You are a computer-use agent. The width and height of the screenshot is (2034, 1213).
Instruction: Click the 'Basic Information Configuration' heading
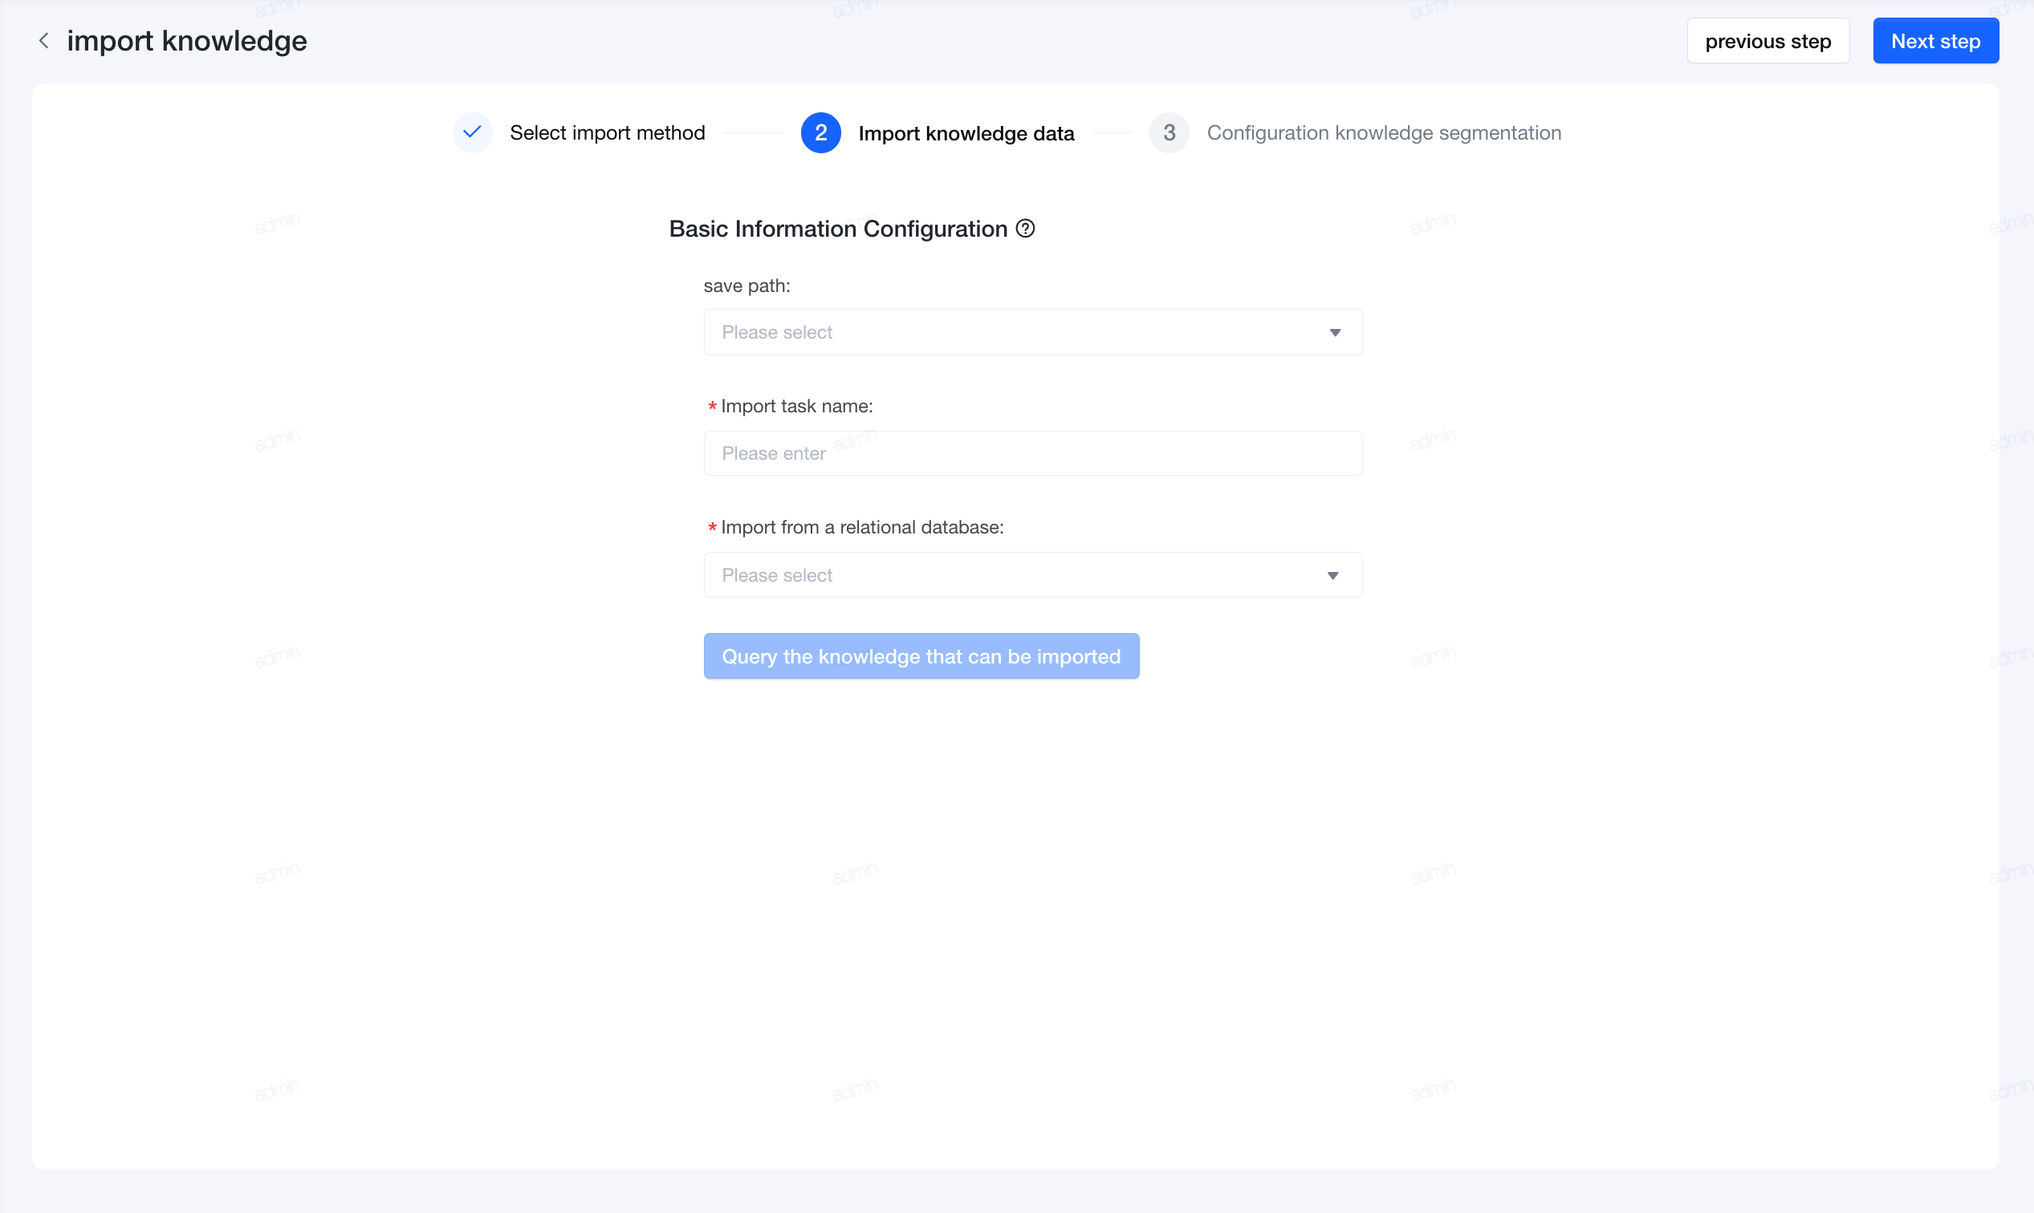[837, 229]
